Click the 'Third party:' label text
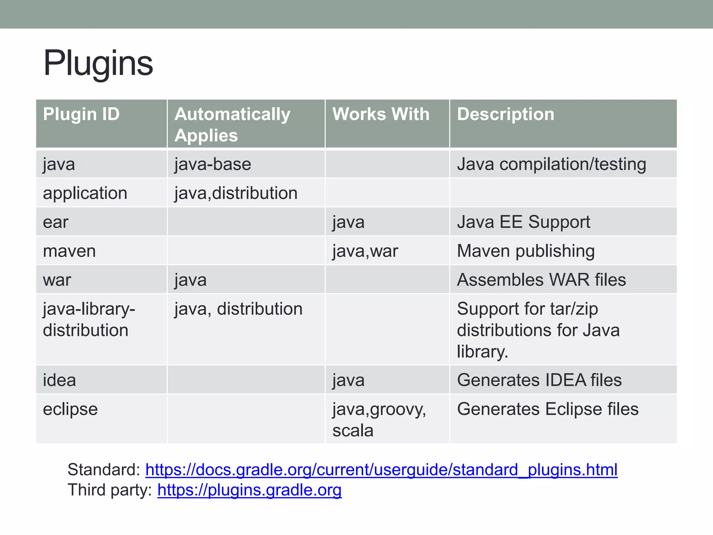Image resolution: width=713 pixels, height=535 pixels. pos(110,490)
